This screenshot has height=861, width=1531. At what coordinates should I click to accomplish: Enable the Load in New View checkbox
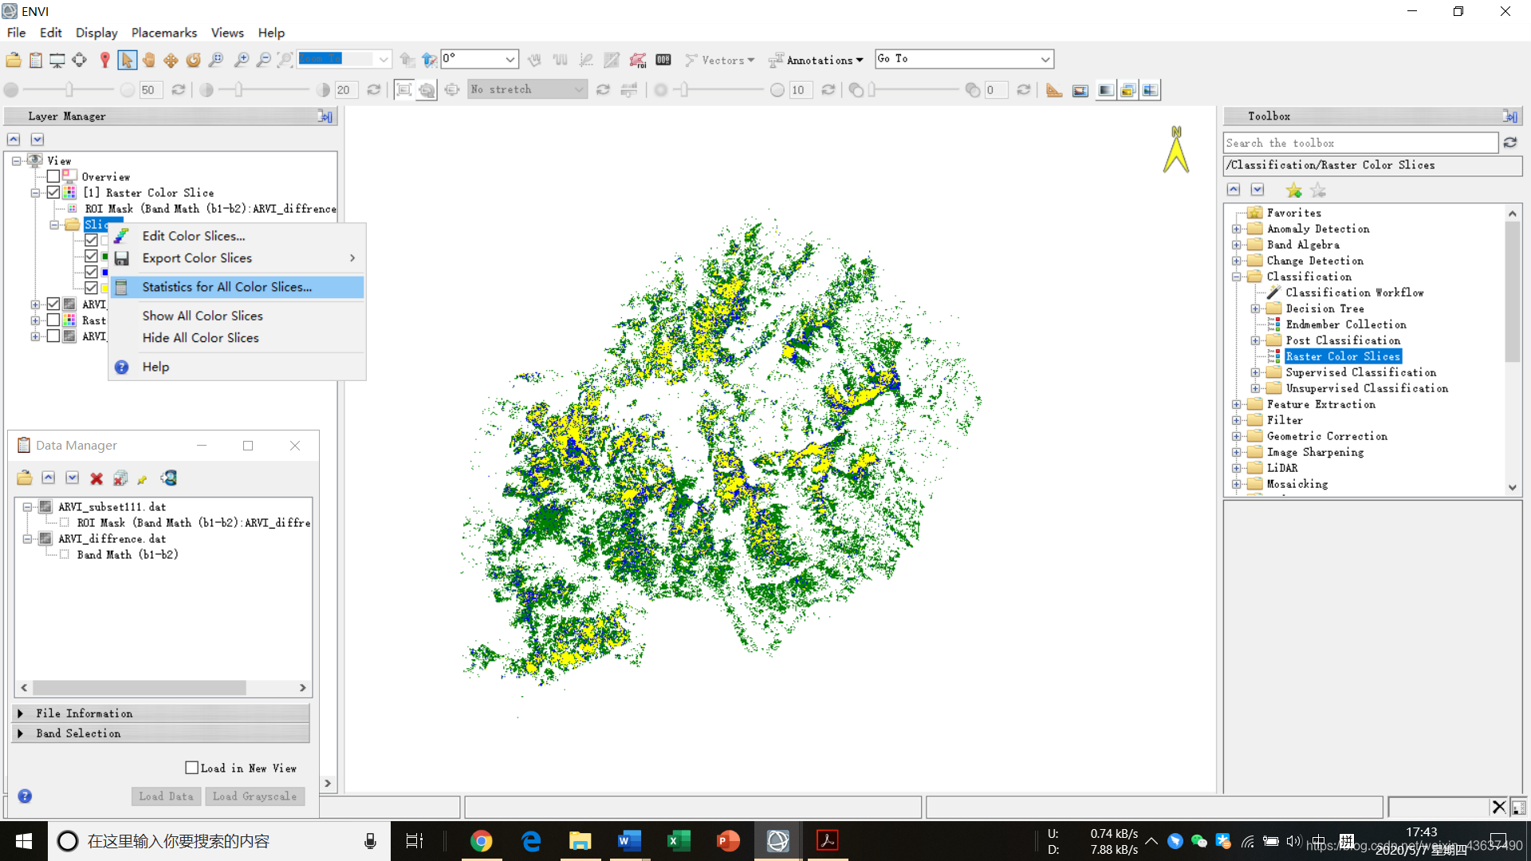(191, 768)
